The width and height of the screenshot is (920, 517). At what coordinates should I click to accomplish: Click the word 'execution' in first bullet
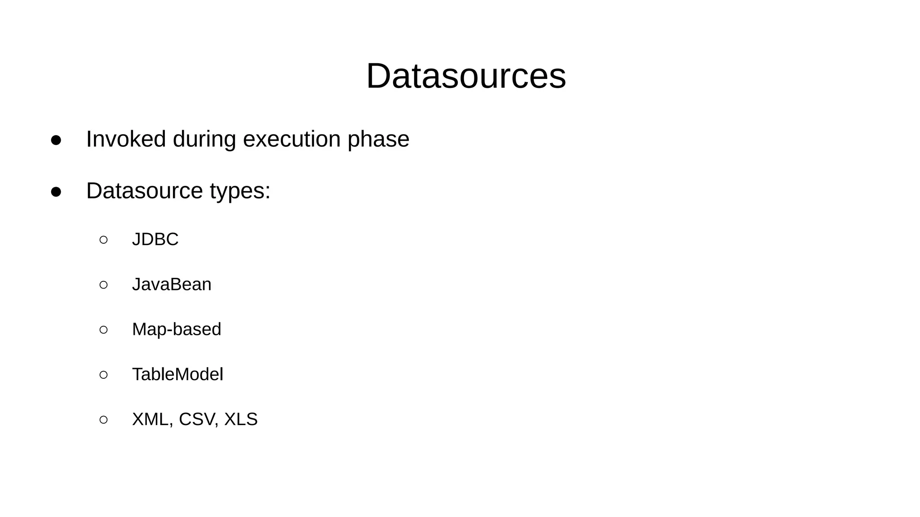pyautogui.click(x=292, y=139)
